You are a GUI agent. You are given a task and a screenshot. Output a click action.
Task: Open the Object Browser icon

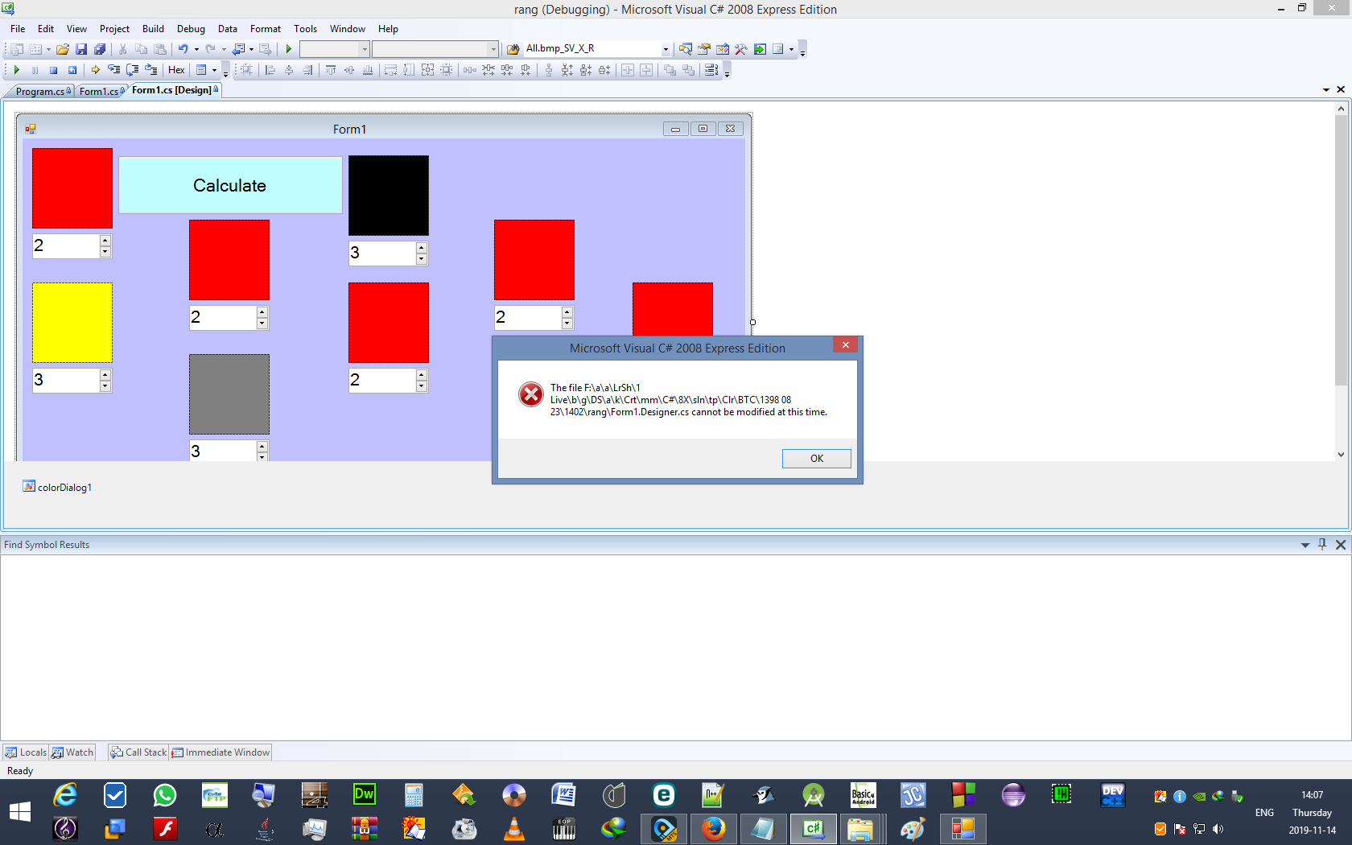(723, 49)
